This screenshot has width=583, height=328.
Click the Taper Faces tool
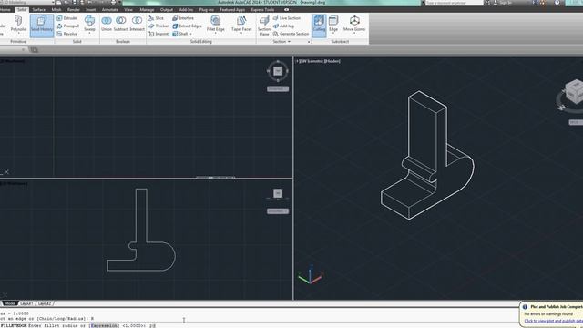(x=241, y=24)
